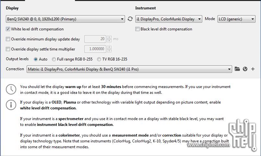Enable Black level drift compensation
261x156 pixels.
tap(137, 29)
